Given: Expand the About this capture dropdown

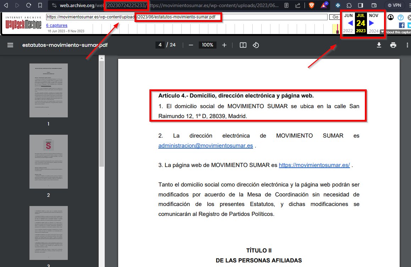Looking at the screenshot, I should coord(382,32).
